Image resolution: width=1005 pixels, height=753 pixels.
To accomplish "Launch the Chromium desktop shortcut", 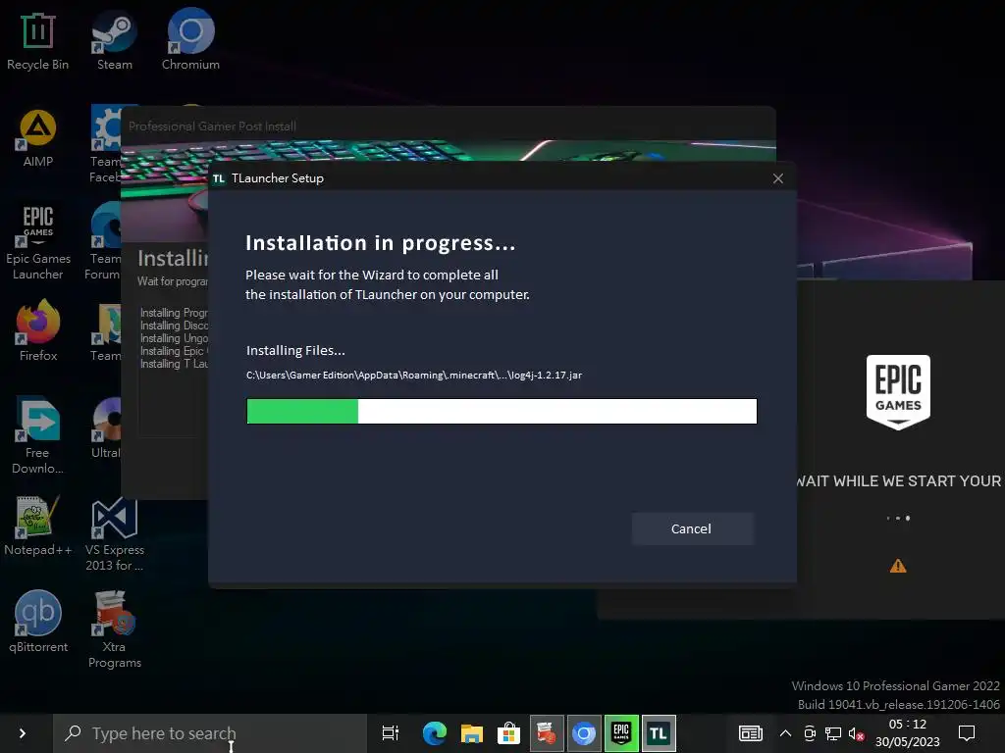I will click(190, 39).
